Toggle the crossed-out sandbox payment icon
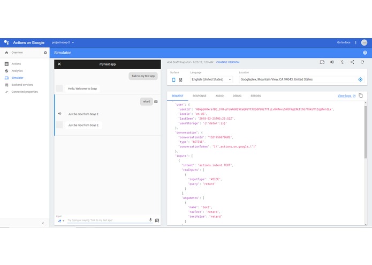372x265 pixels. 342,62
